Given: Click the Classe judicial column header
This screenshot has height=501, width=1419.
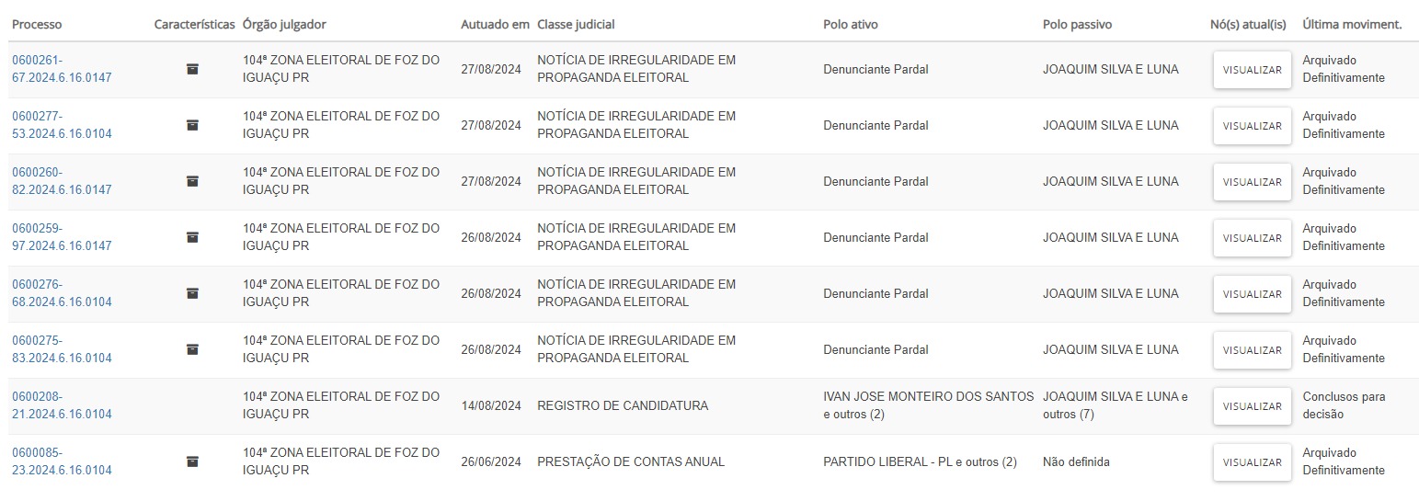Looking at the screenshot, I should pyautogui.click(x=576, y=25).
